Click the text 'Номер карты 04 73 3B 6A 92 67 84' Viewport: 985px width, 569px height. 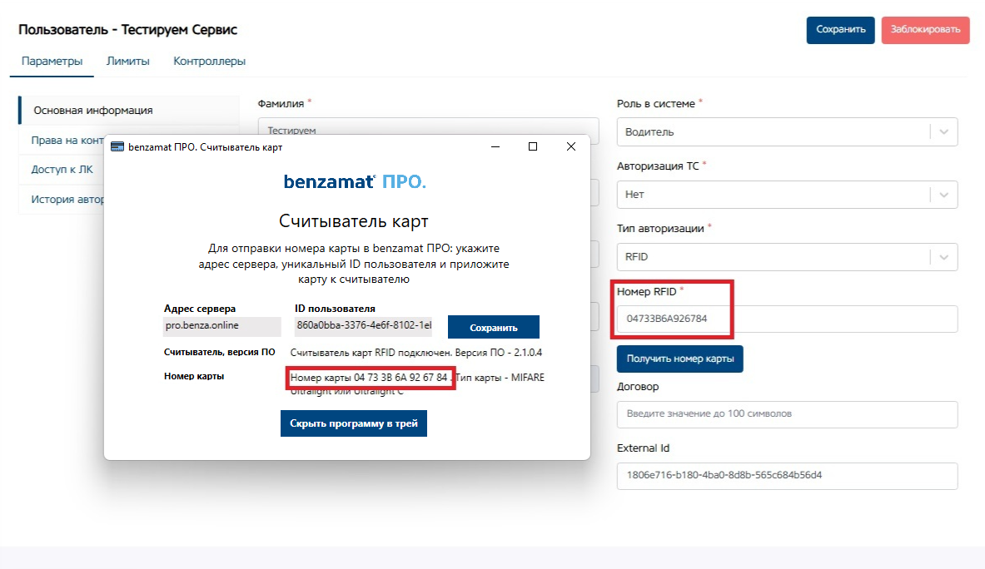[x=369, y=378]
